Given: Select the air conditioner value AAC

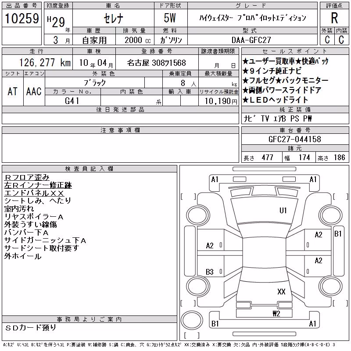Looking at the screenshot, I should coord(34,91).
